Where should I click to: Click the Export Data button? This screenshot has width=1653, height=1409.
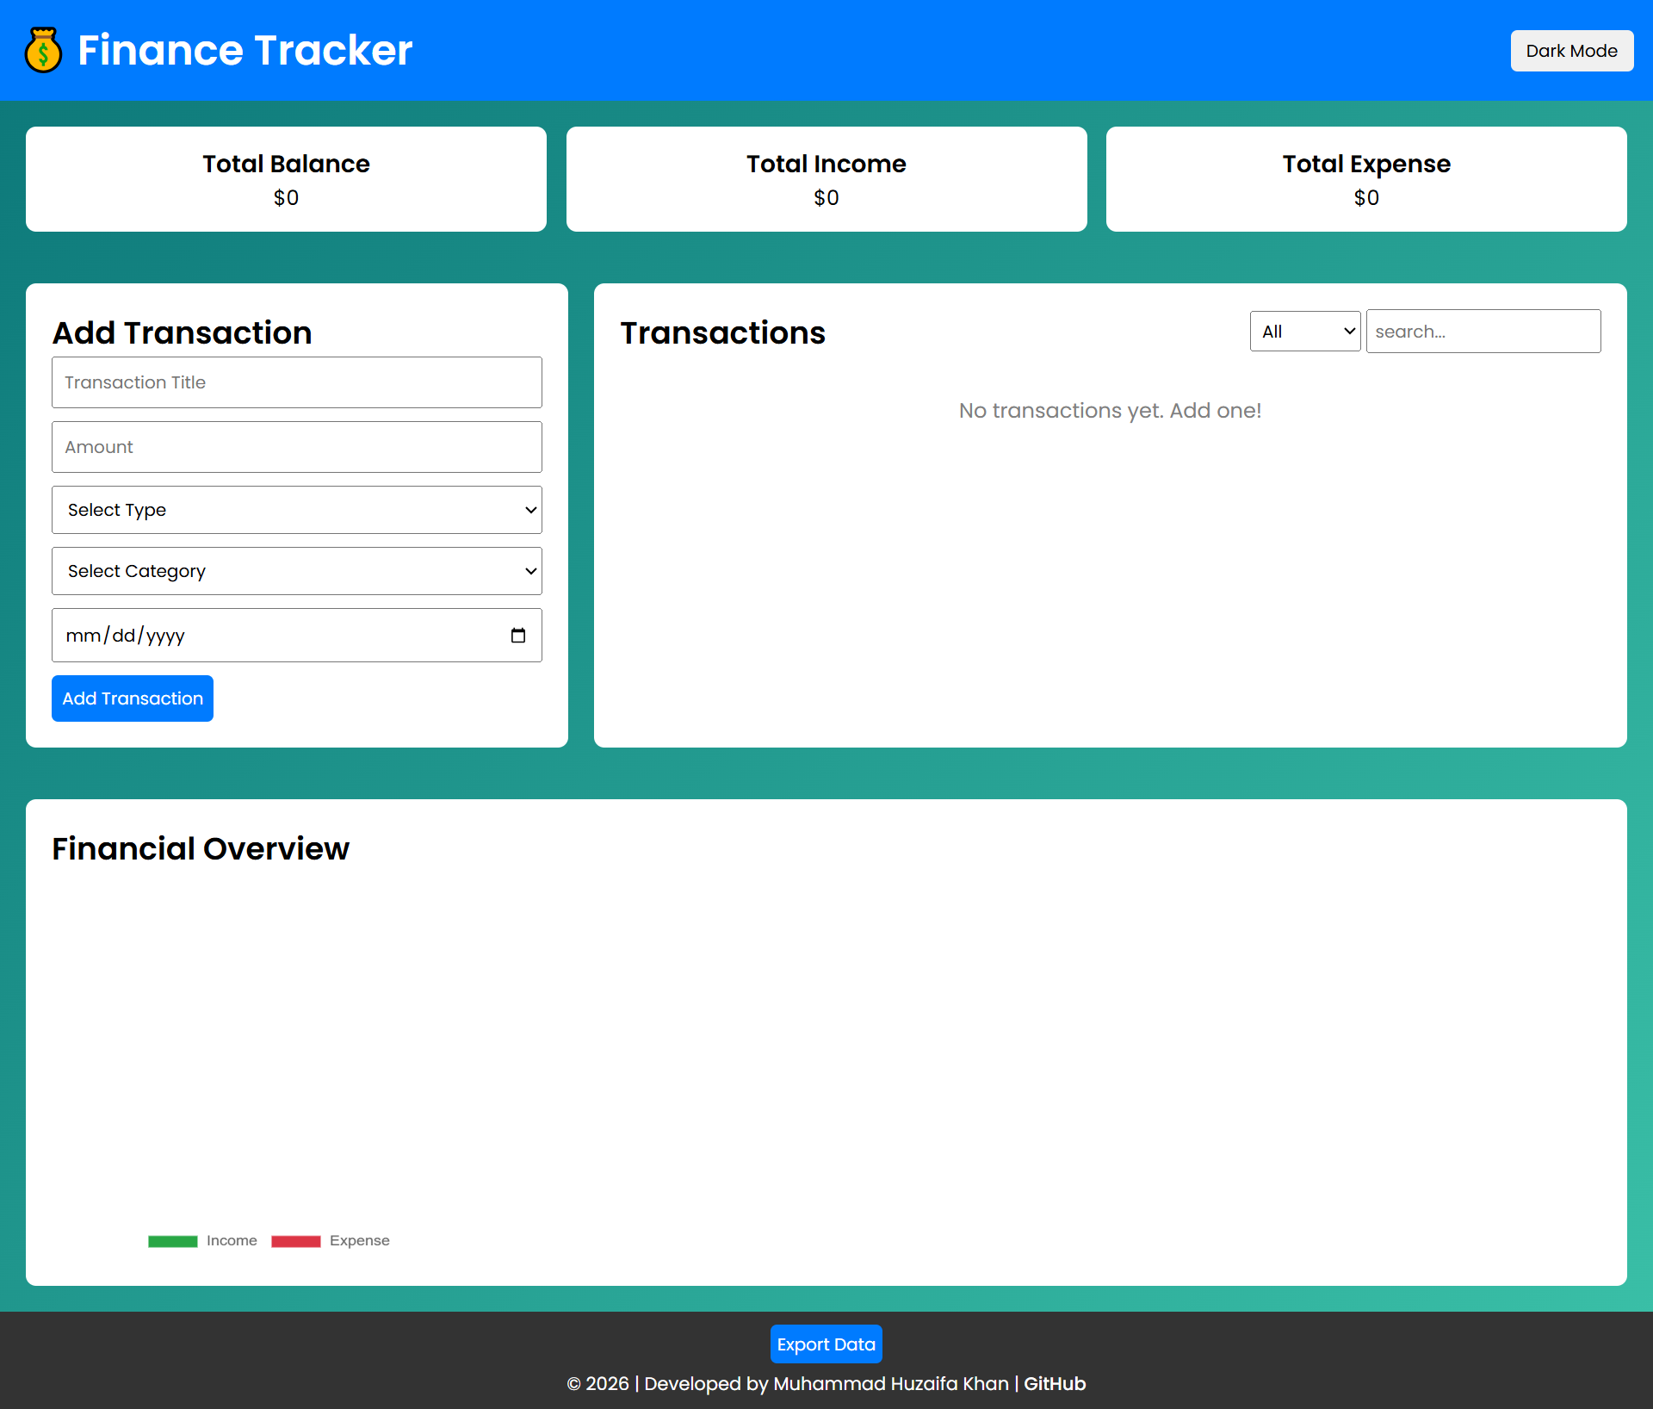(x=826, y=1344)
